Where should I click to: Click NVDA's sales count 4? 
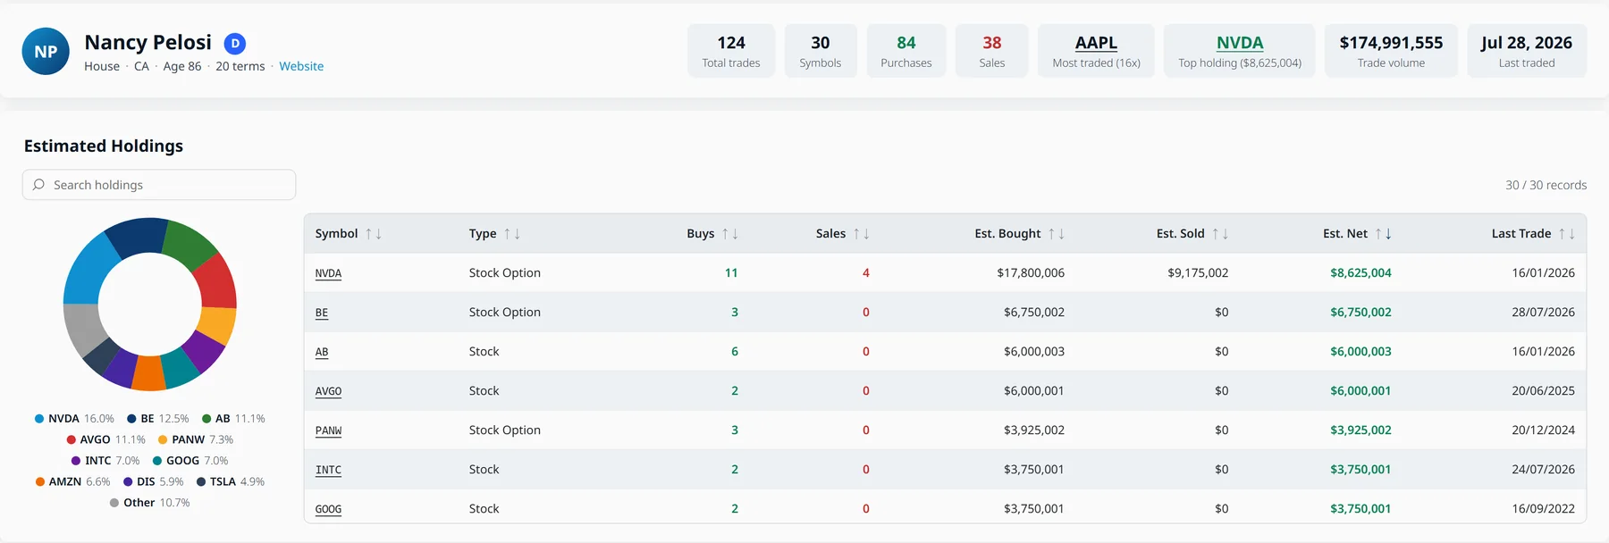(x=865, y=273)
